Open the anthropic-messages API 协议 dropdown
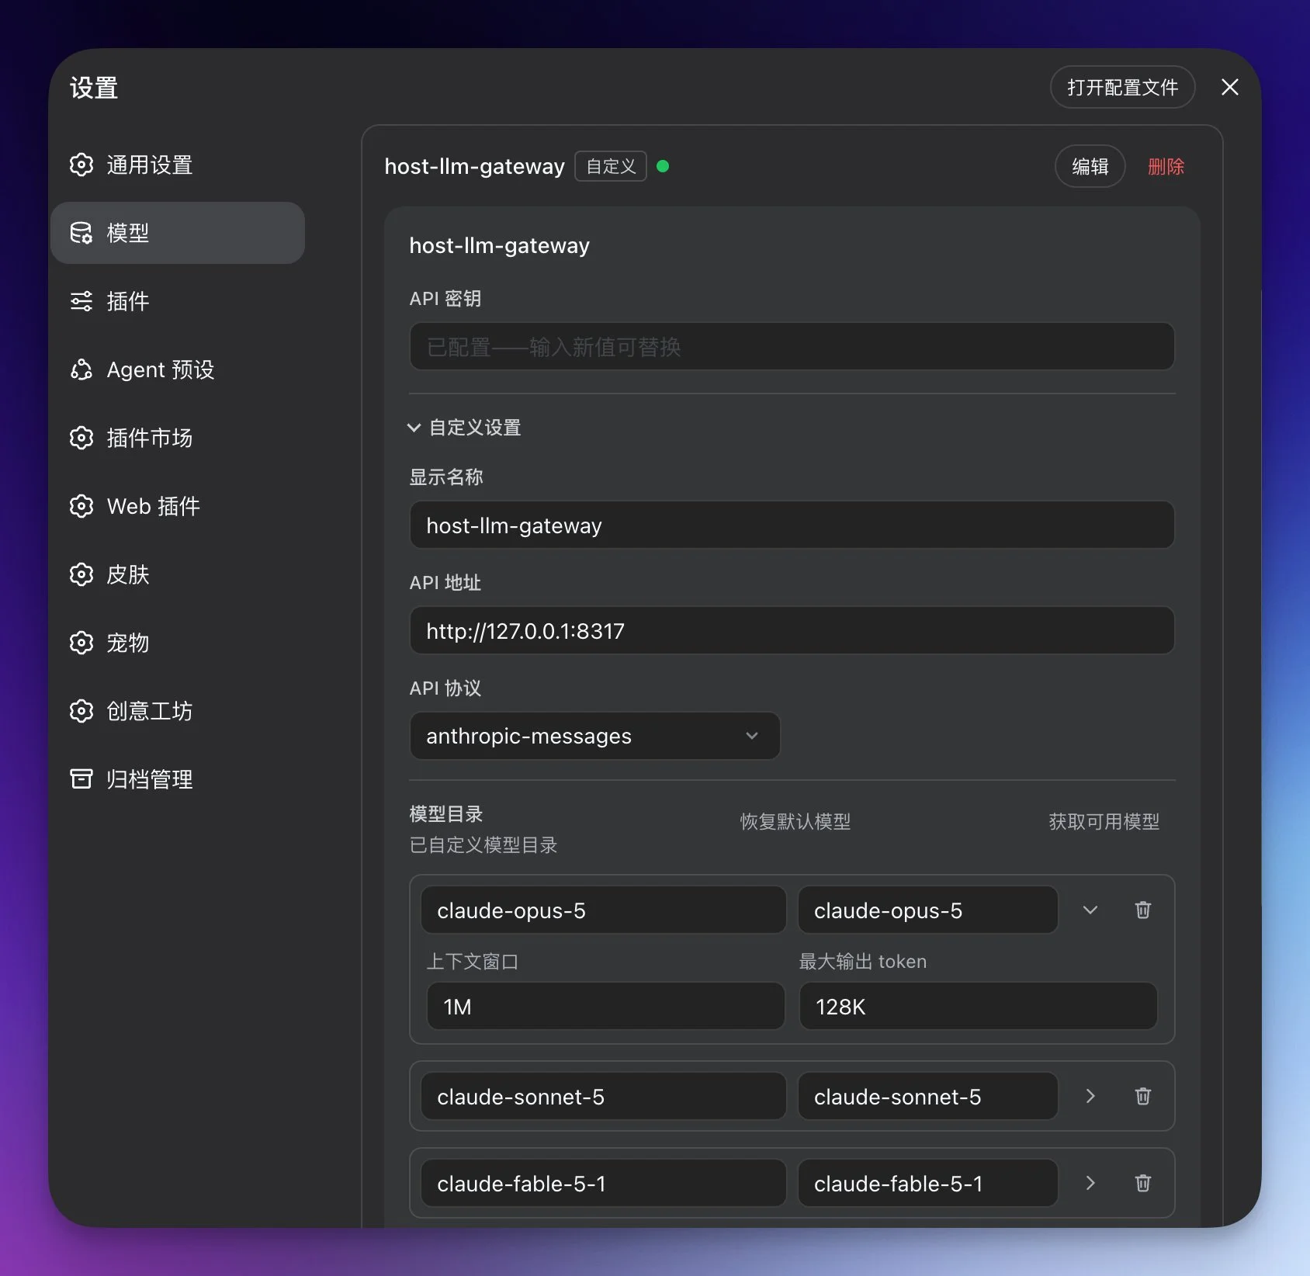 coord(594,736)
